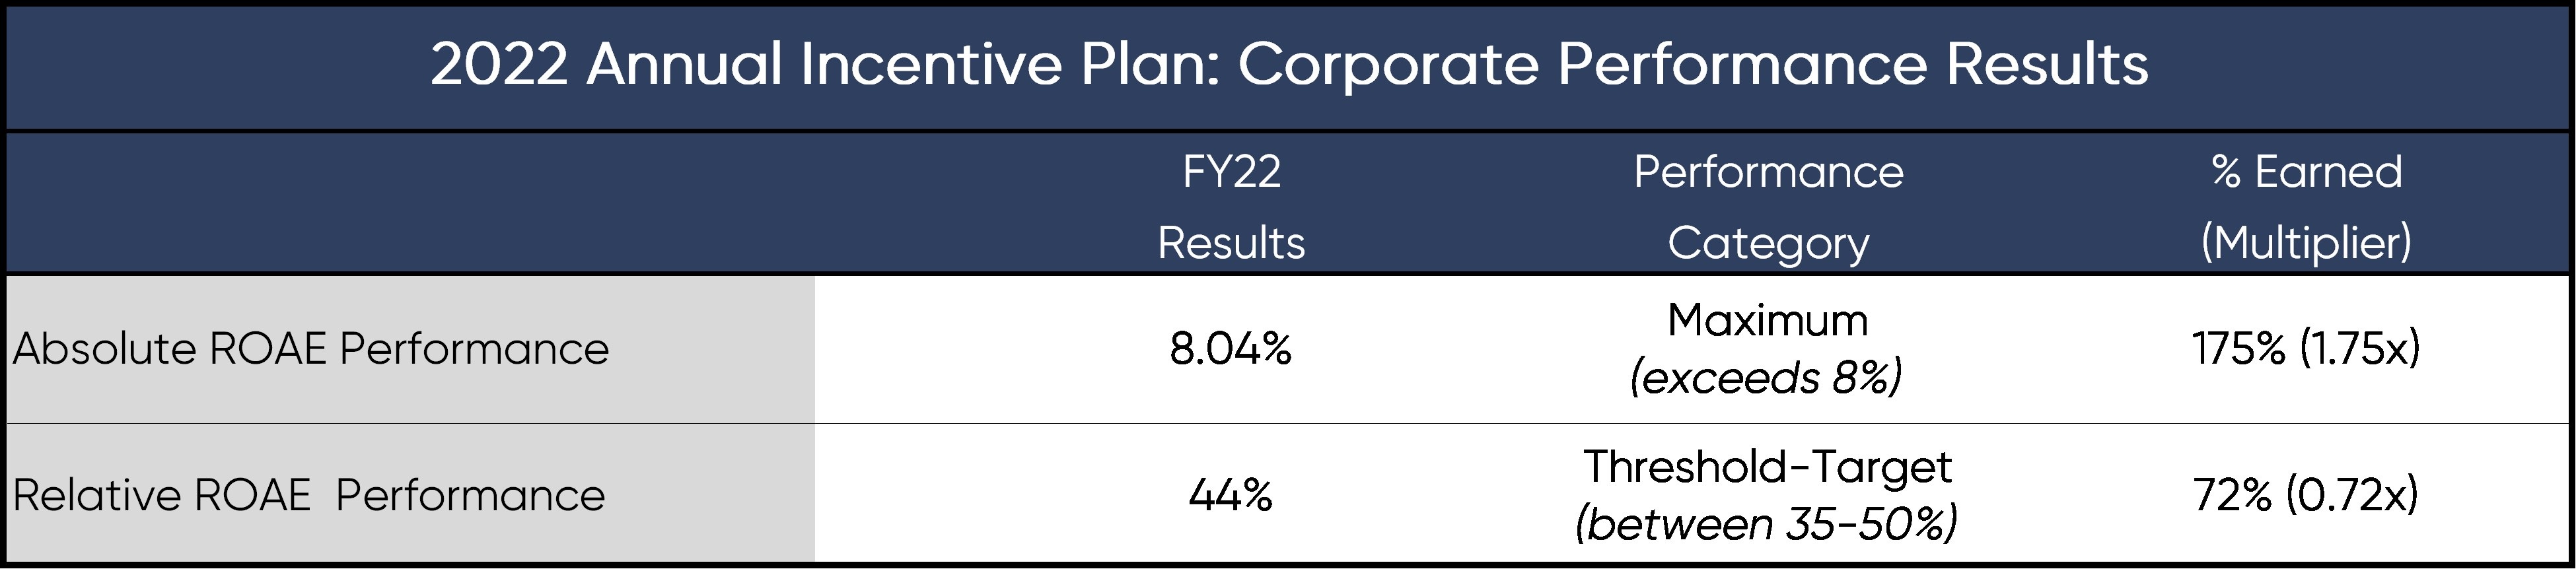Click the Maximum performance category text
Screen dimensions: 2576x569
pos(1767,321)
